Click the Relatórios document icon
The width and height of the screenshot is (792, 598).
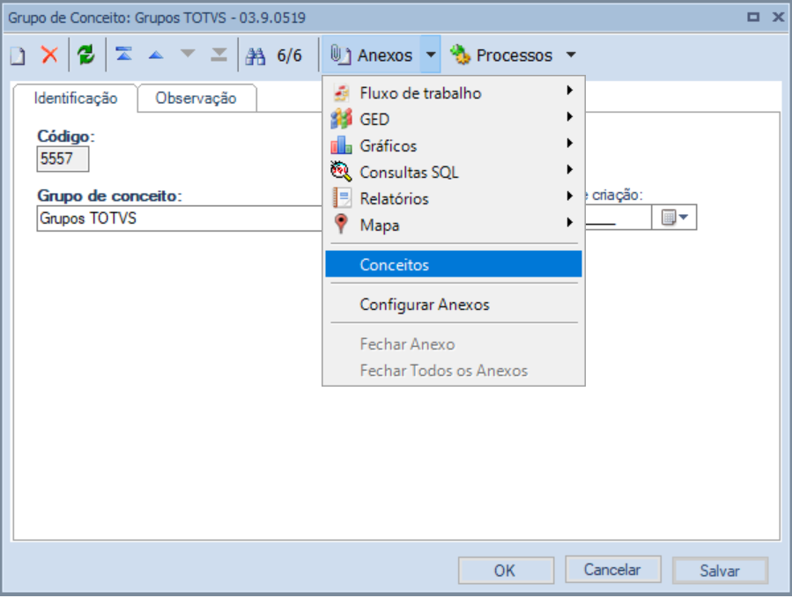342,198
